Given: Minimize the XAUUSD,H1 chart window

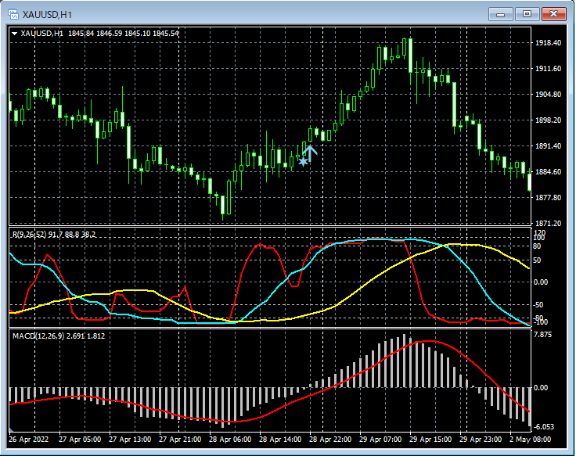Looking at the screenshot, I should pos(501,13).
